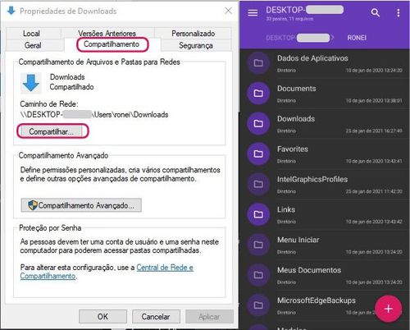Tap the Favorites folder icon
This screenshot has width=410, height=330.
click(258, 154)
